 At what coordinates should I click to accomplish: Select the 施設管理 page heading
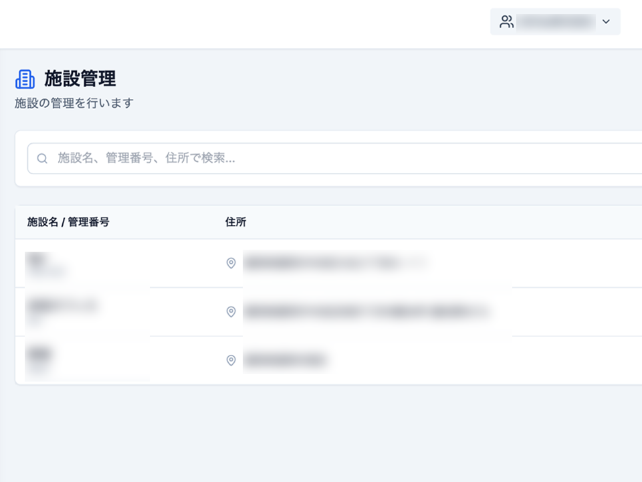[x=80, y=79]
